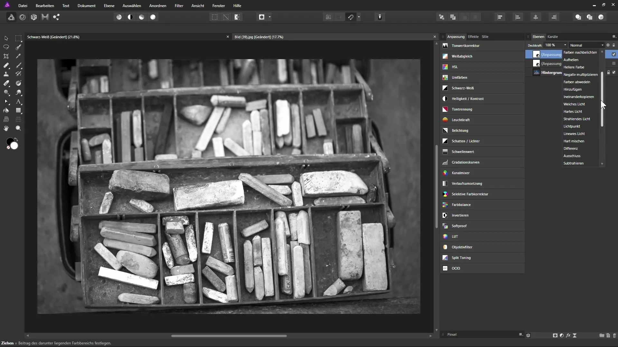The width and height of the screenshot is (618, 347).
Task: Select the Dodge brush tool
Action: (6, 92)
